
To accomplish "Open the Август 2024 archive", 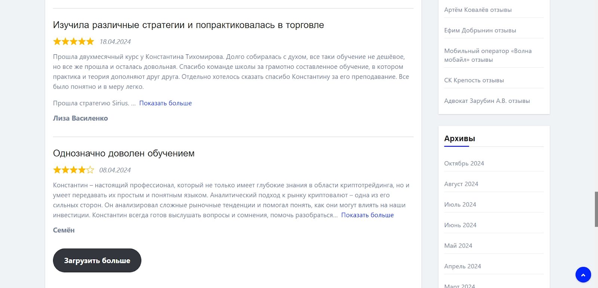I will pos(461,184).
